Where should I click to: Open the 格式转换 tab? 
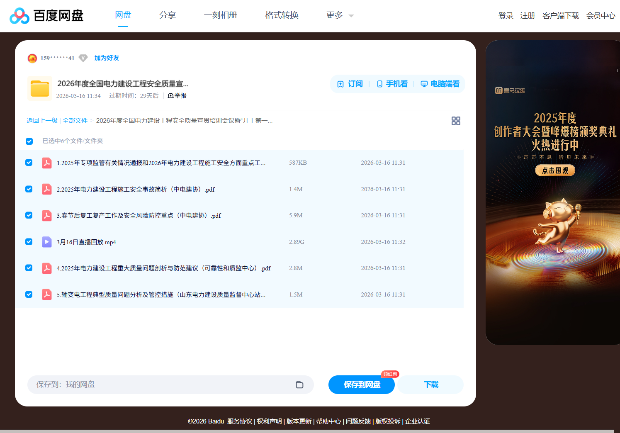point(282,15)
